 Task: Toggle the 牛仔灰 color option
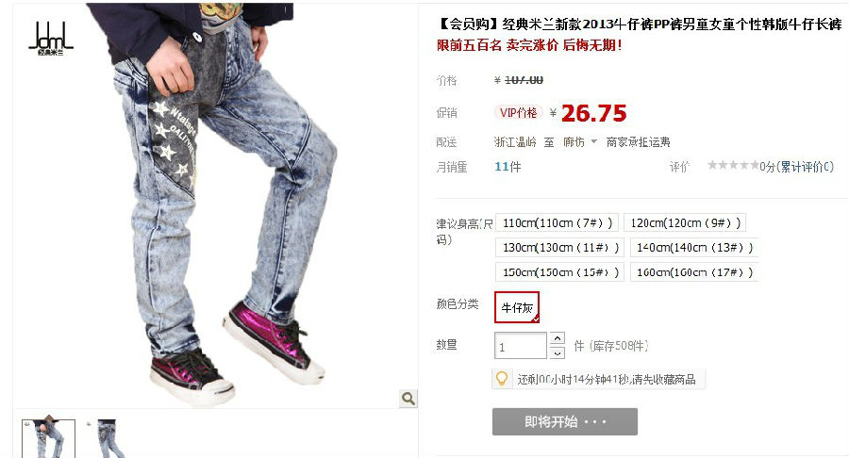coord(517,307)
